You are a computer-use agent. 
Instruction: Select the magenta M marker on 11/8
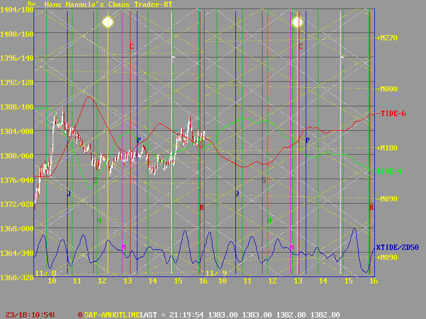[124, 247]
